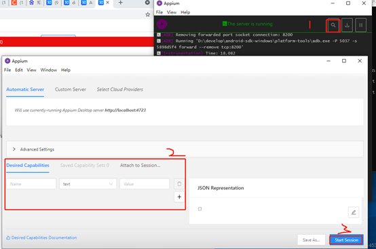Close the active browser tab

(x=108, y=3)
